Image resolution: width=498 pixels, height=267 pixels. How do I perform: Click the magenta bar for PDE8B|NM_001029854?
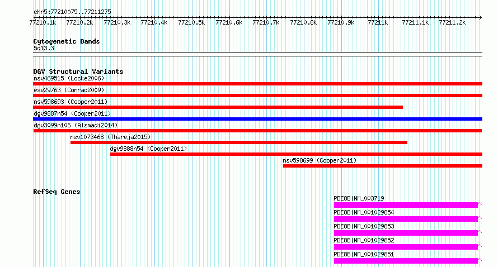click(x=406, y=219)
